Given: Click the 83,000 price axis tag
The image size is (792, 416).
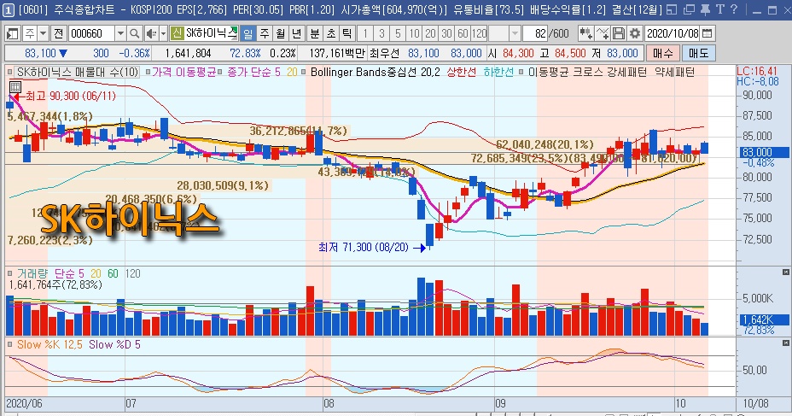Looking at the screenshot, I should coord(765,152).
